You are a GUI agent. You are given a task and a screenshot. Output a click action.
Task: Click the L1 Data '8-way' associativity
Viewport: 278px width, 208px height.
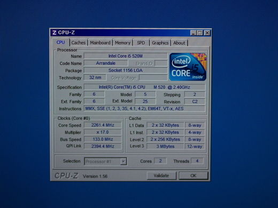pyautogui.click(x=195, y=125)
